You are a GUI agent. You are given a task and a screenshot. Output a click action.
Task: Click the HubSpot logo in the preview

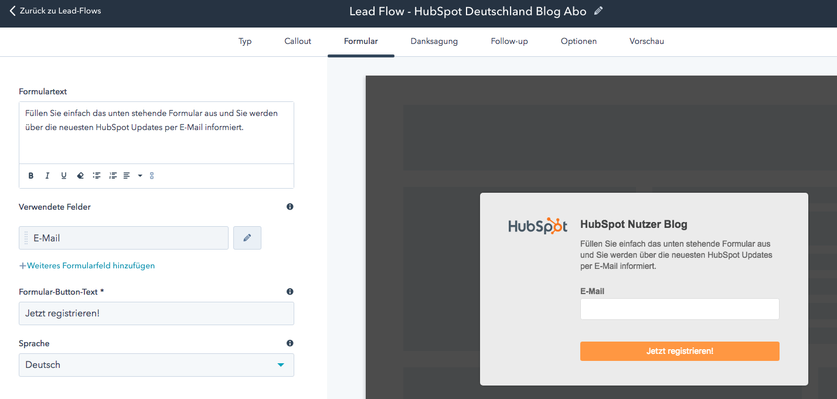pos(537,226)
